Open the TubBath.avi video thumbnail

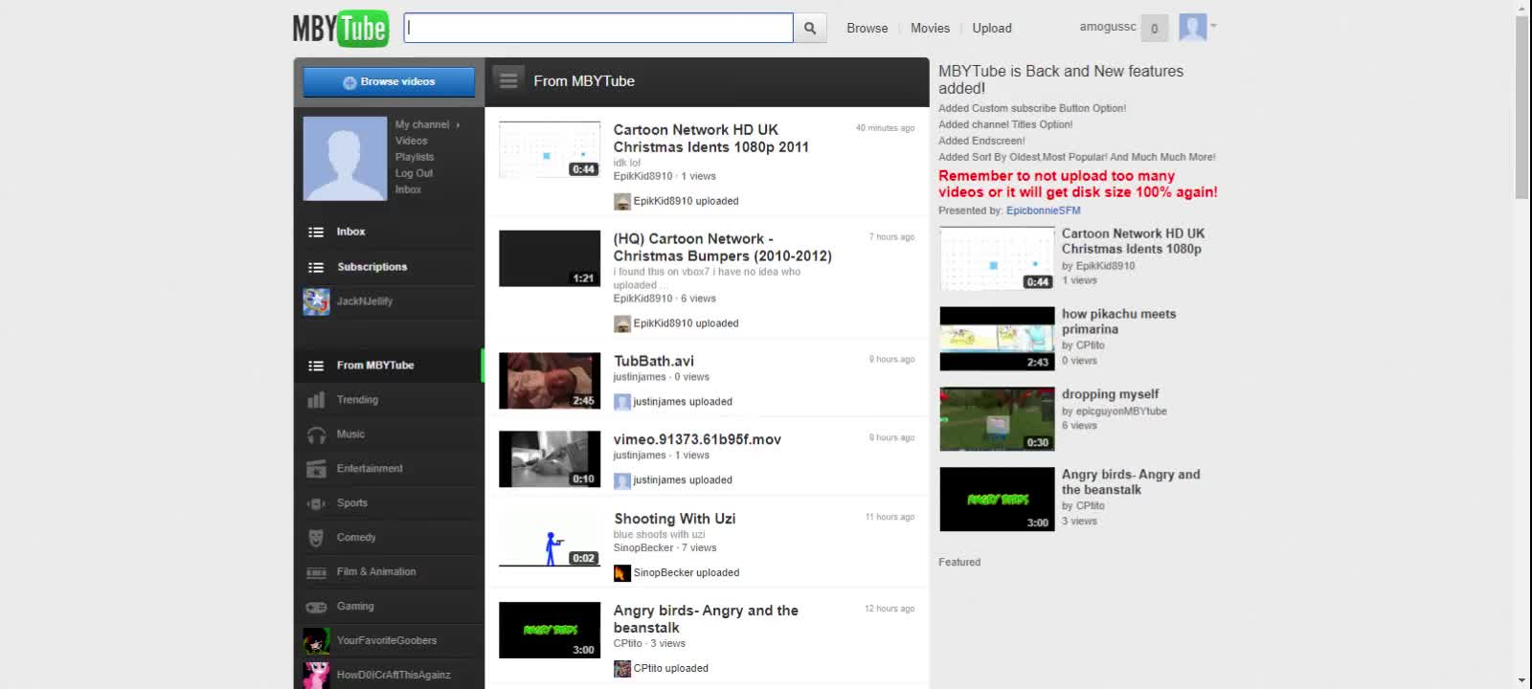click(x=550, y=381)
